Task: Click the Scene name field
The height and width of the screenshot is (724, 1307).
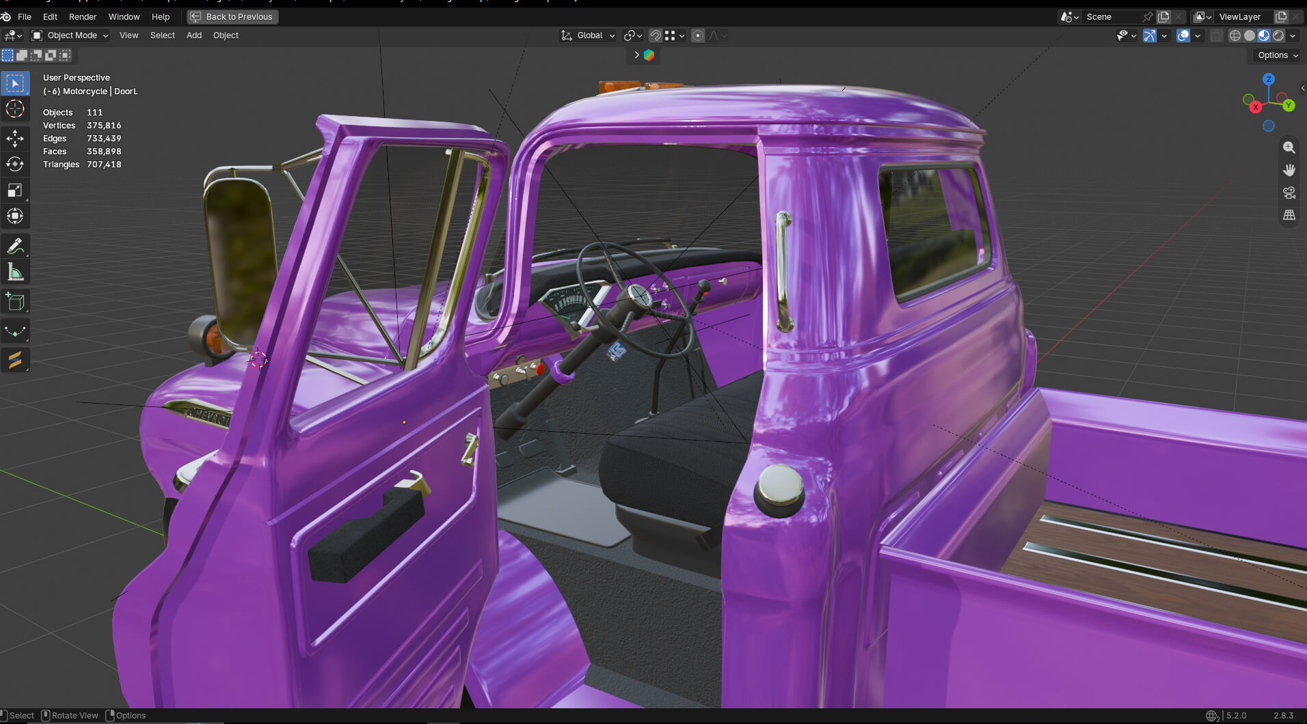Action: coord(1111,16)
